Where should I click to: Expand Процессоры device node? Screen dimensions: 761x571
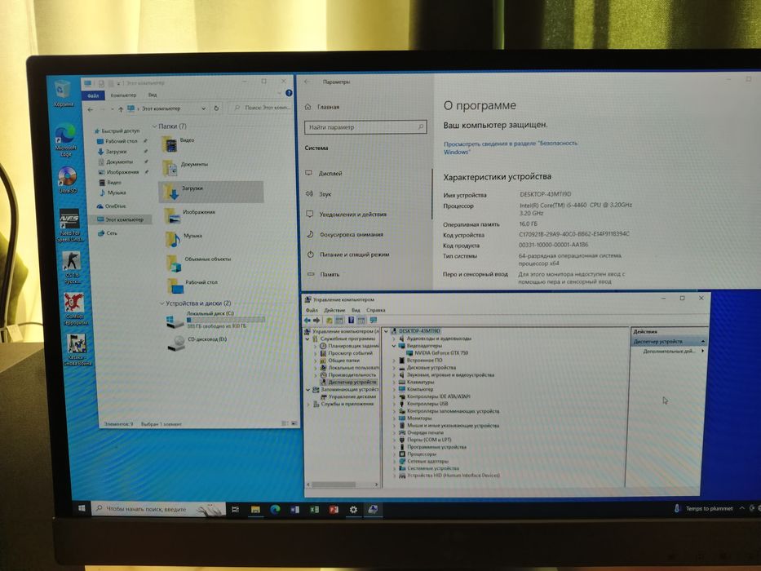click(x=394, y=454)
